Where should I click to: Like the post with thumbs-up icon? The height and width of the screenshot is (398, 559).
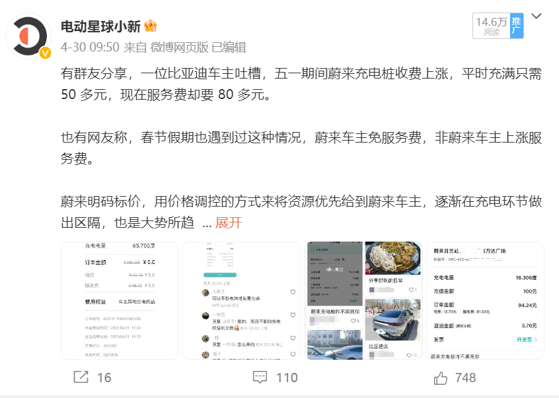click(441, 378)
